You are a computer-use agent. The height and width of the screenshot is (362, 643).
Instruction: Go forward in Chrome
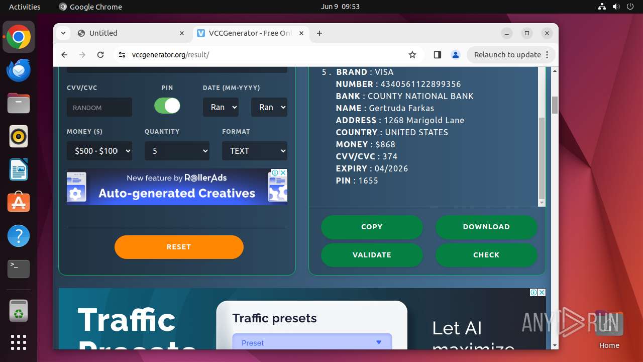pyautogui.click(x=82, y=55)
